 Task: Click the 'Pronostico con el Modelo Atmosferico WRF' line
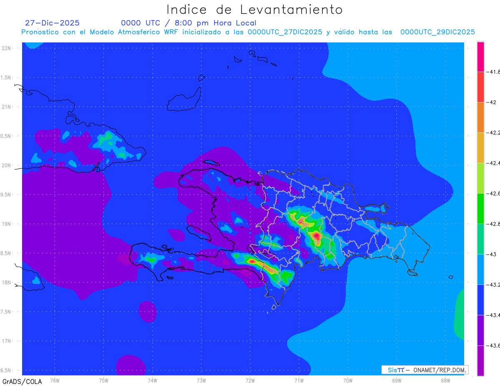[x=248, y=32]
